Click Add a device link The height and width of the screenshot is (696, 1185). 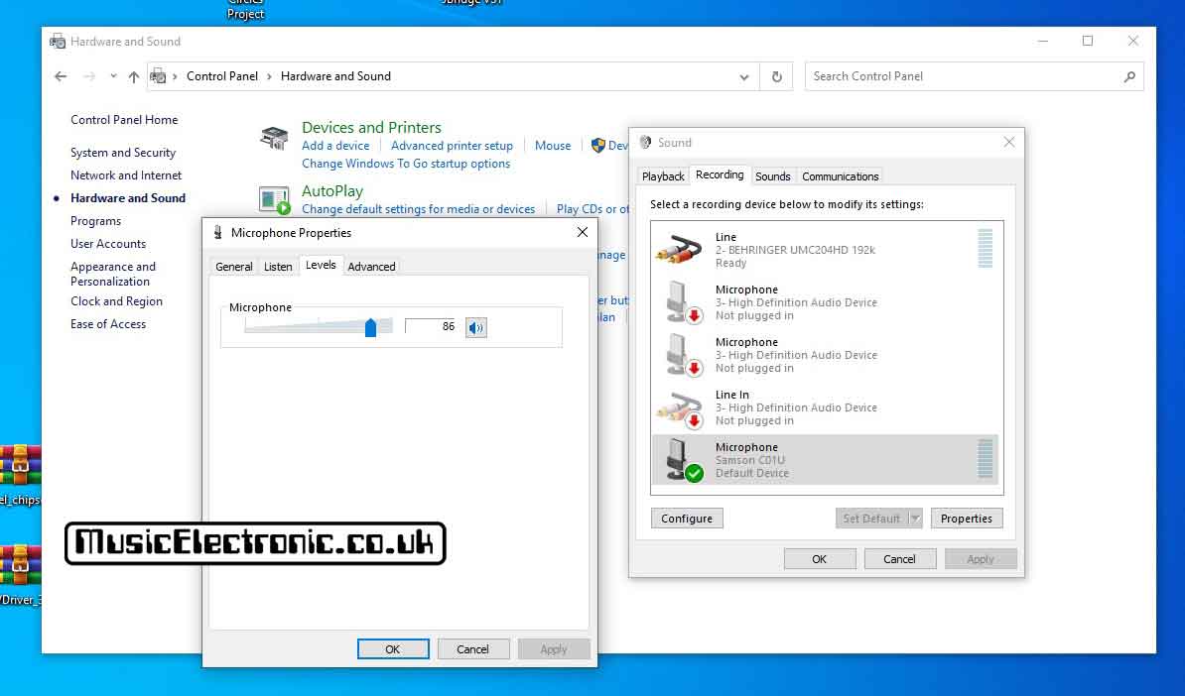click(x=335, y=146)
